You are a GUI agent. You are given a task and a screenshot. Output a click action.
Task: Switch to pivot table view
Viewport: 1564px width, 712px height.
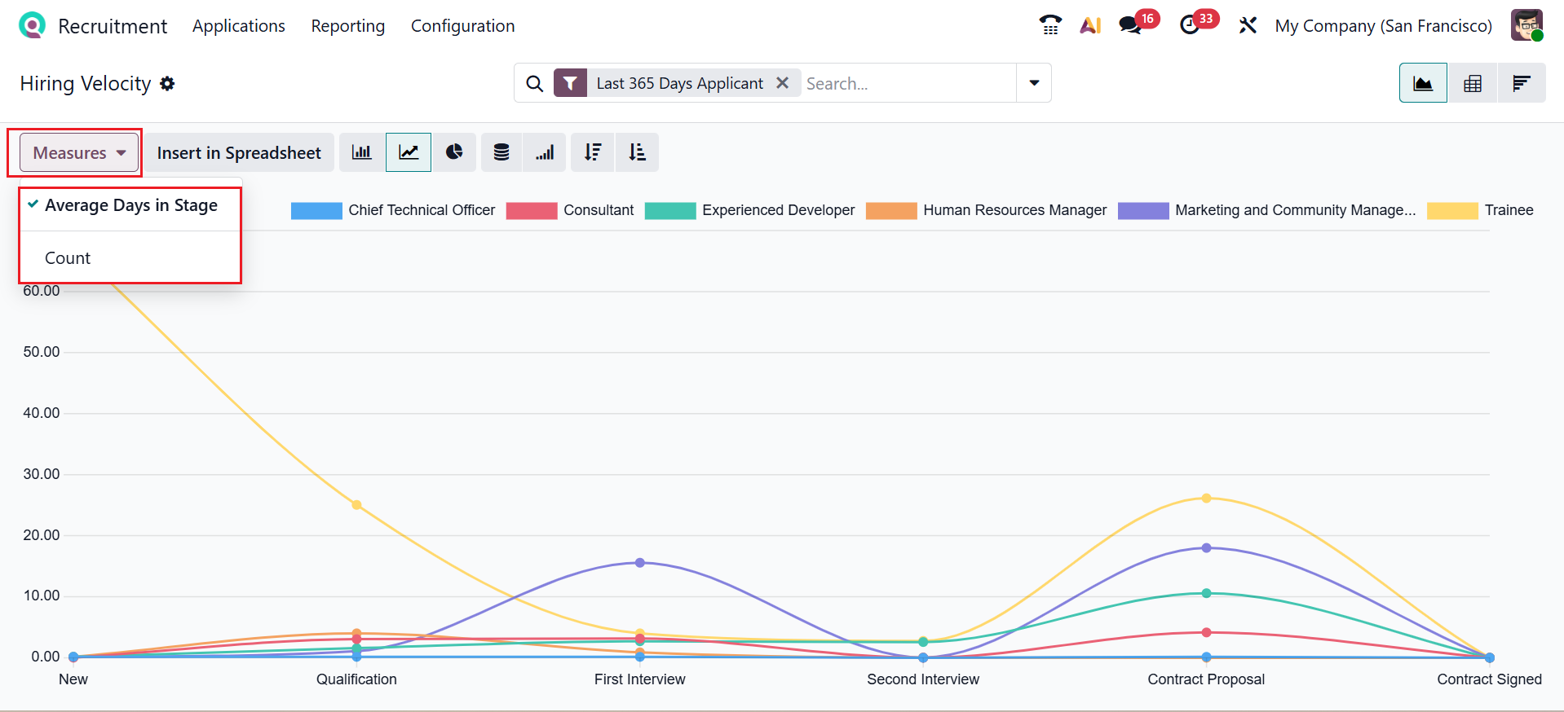pyautogui.click(x=1472, y=83)
